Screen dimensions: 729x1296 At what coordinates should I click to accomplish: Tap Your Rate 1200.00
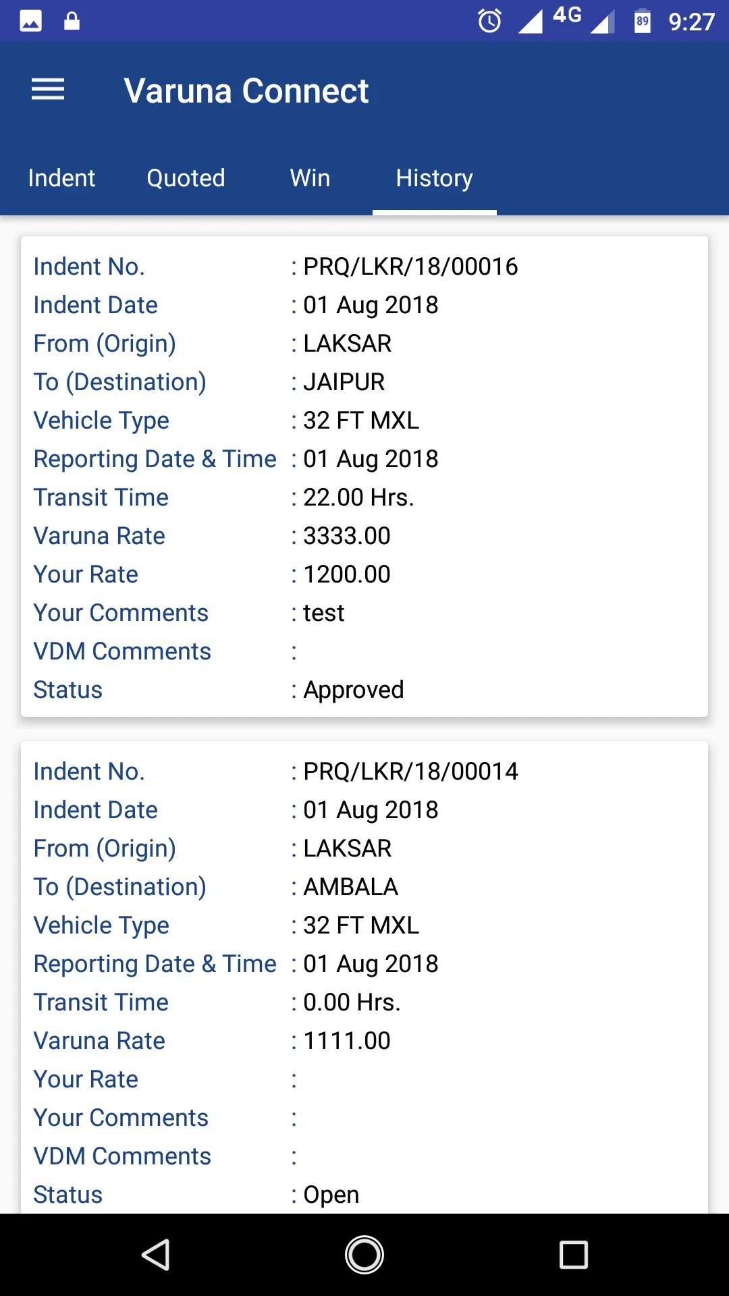346,574
